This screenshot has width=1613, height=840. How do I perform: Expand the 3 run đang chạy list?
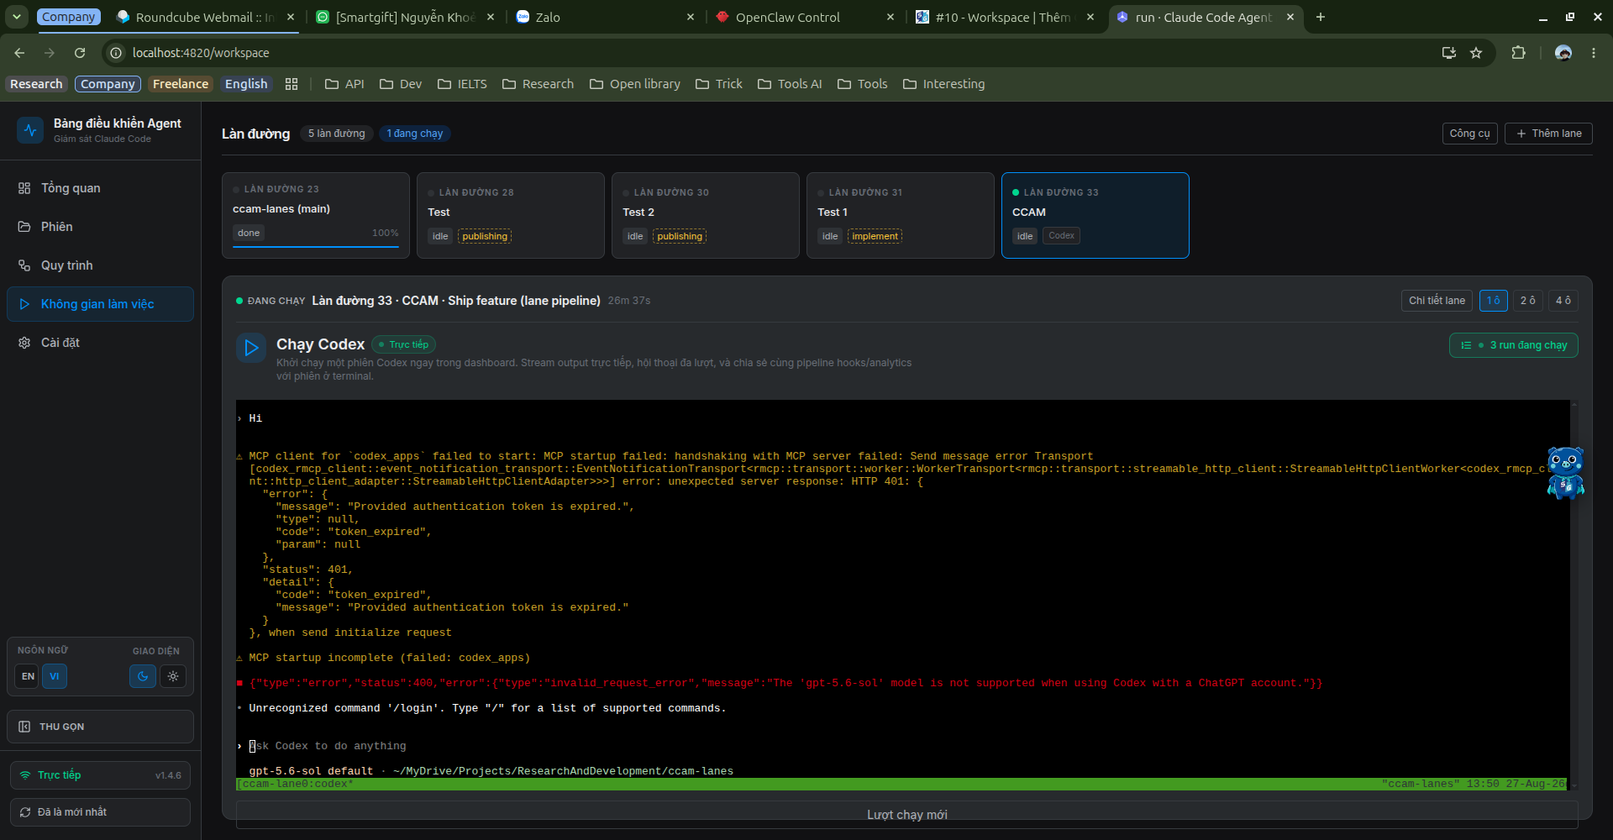(1513, 345)
